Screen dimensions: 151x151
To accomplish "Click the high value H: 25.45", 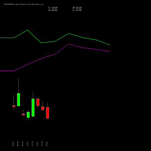I will tap(77, 8).
